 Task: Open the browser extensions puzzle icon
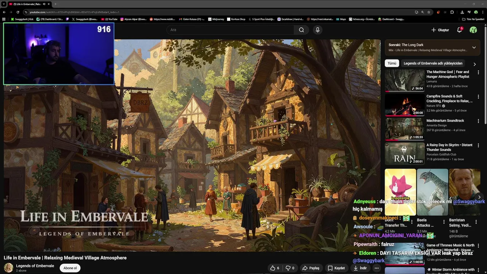click(452, 12)
